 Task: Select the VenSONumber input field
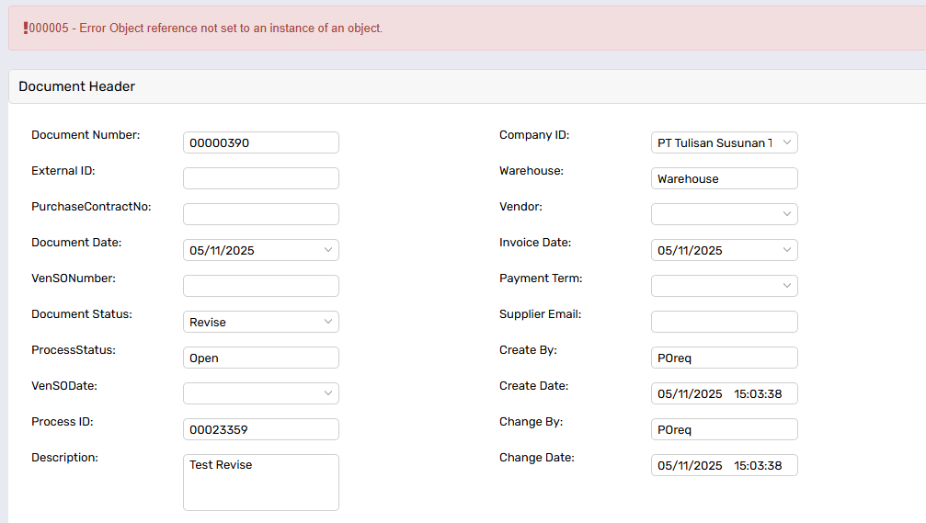[261, 286]
